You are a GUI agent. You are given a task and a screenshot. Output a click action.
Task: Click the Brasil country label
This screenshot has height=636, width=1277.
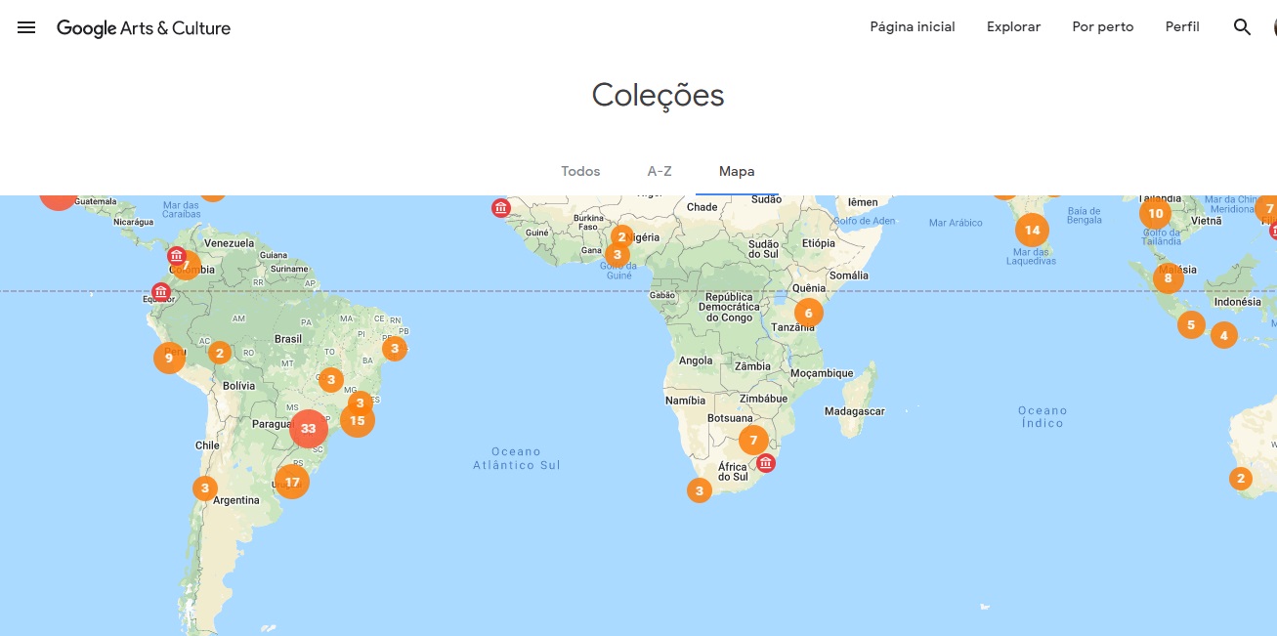tap(288, 339)
